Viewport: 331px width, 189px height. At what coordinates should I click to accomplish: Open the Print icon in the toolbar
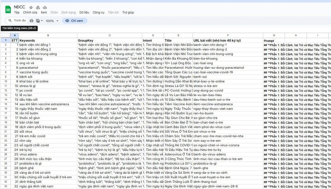pyautogui.click(x=32, y=21)
